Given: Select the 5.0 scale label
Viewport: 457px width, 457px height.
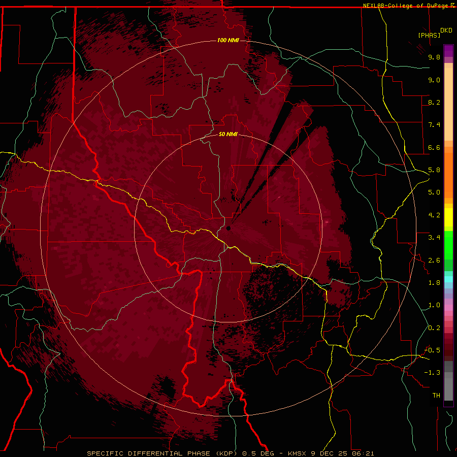Looking at the screenshot, I should click(x=434, y=192).
